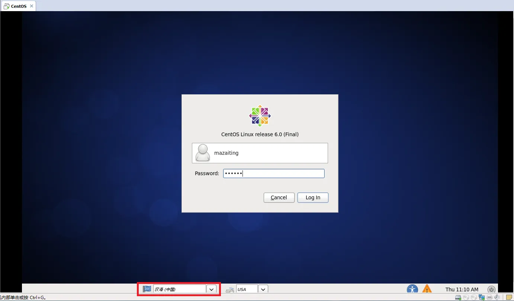Click the printer device status icon
Screen dimensions: 514x301
click(489, 297)
